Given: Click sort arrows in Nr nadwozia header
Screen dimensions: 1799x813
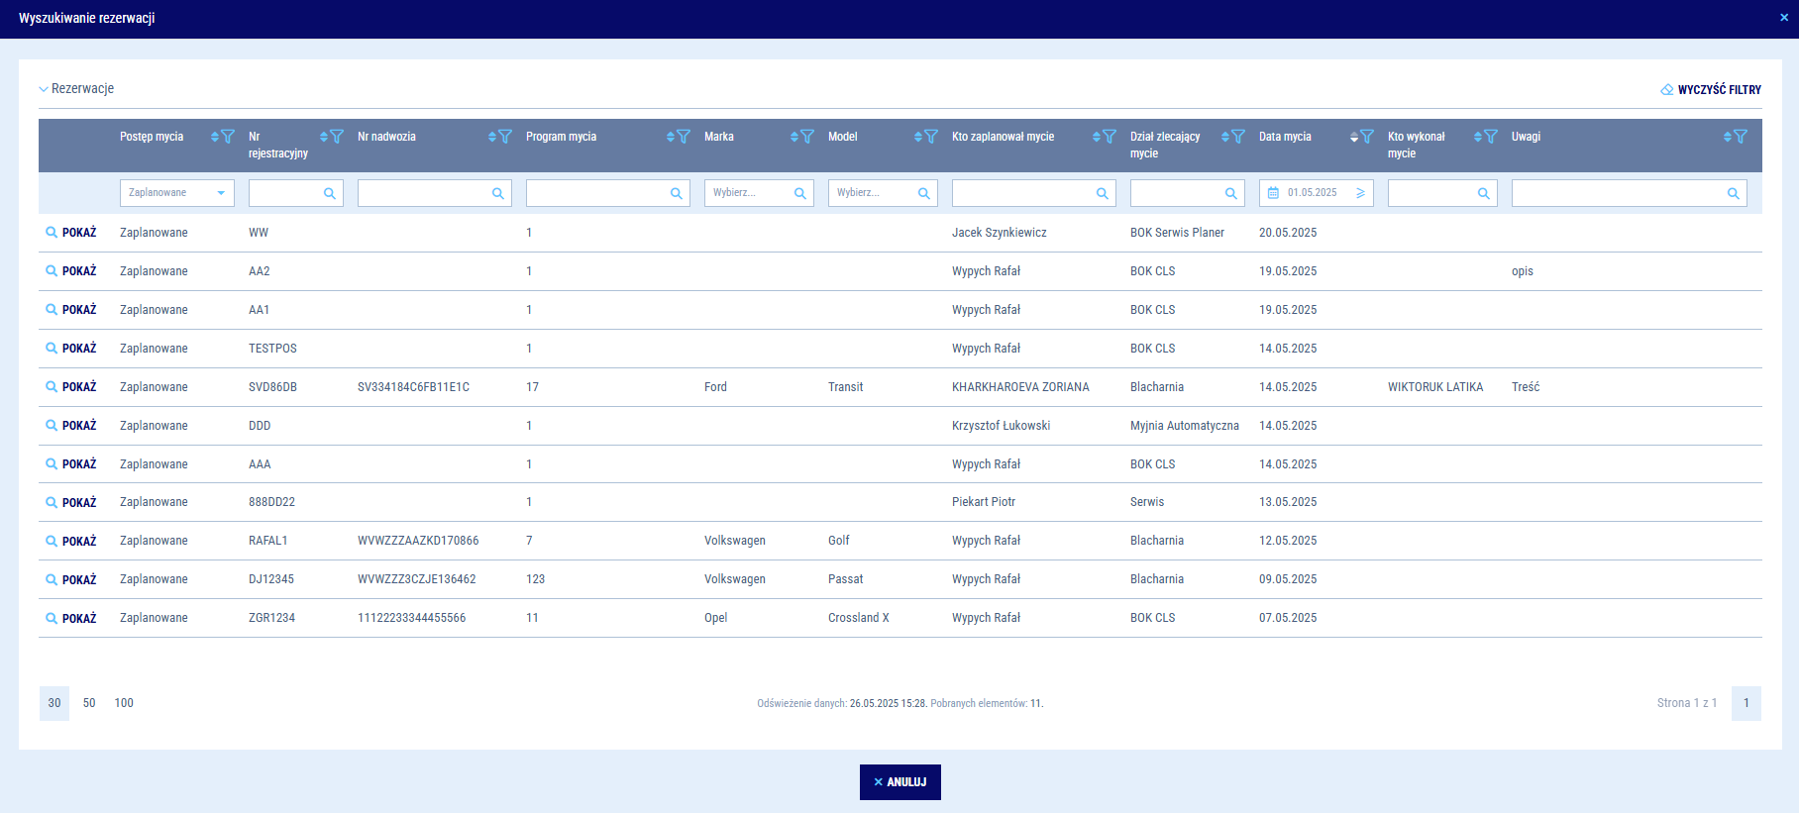Looking at the screenshot, I should pos(492,137).
